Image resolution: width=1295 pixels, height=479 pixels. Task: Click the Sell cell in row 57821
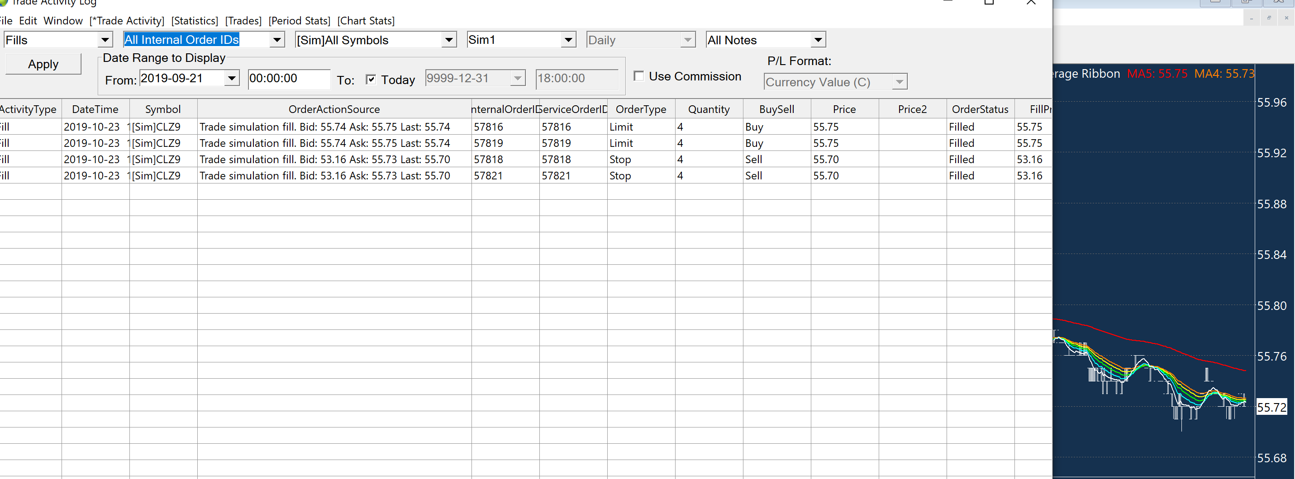pyautogui.click(x=777, y=176)
